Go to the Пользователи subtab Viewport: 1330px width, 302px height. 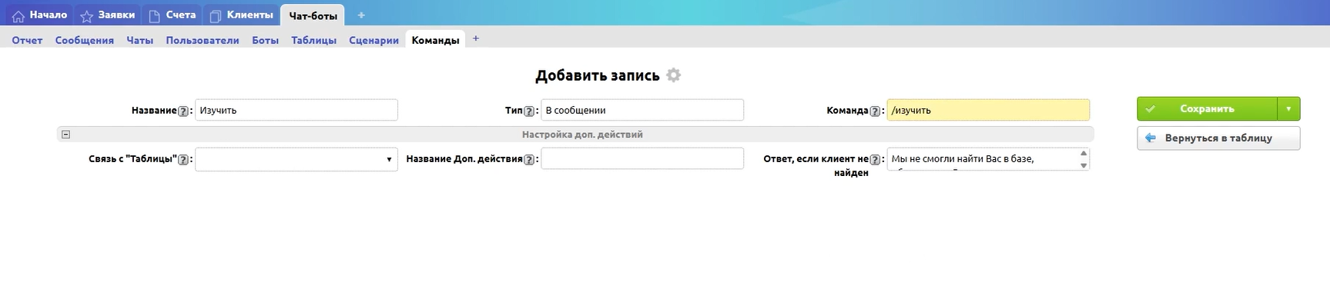203,40
